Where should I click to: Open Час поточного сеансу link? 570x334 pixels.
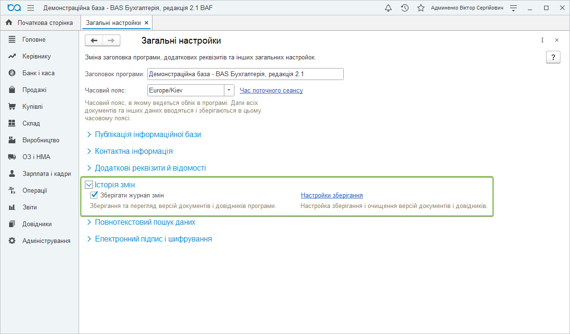(x=271, y=90)
